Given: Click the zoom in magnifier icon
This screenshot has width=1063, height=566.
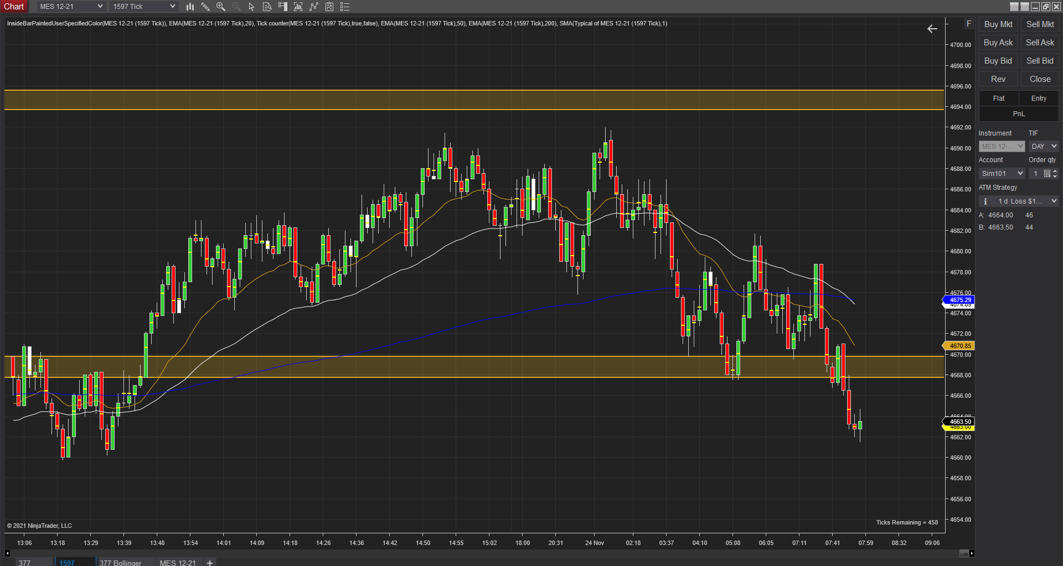Looking at the screenshot, I should point(221,7).
